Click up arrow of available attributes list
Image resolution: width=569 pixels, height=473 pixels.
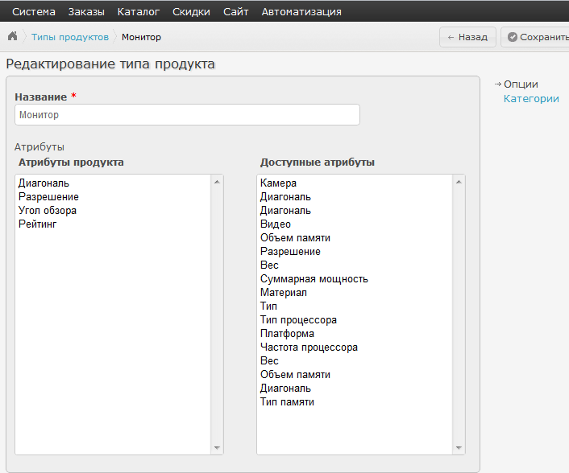click(x=459, y=182)
